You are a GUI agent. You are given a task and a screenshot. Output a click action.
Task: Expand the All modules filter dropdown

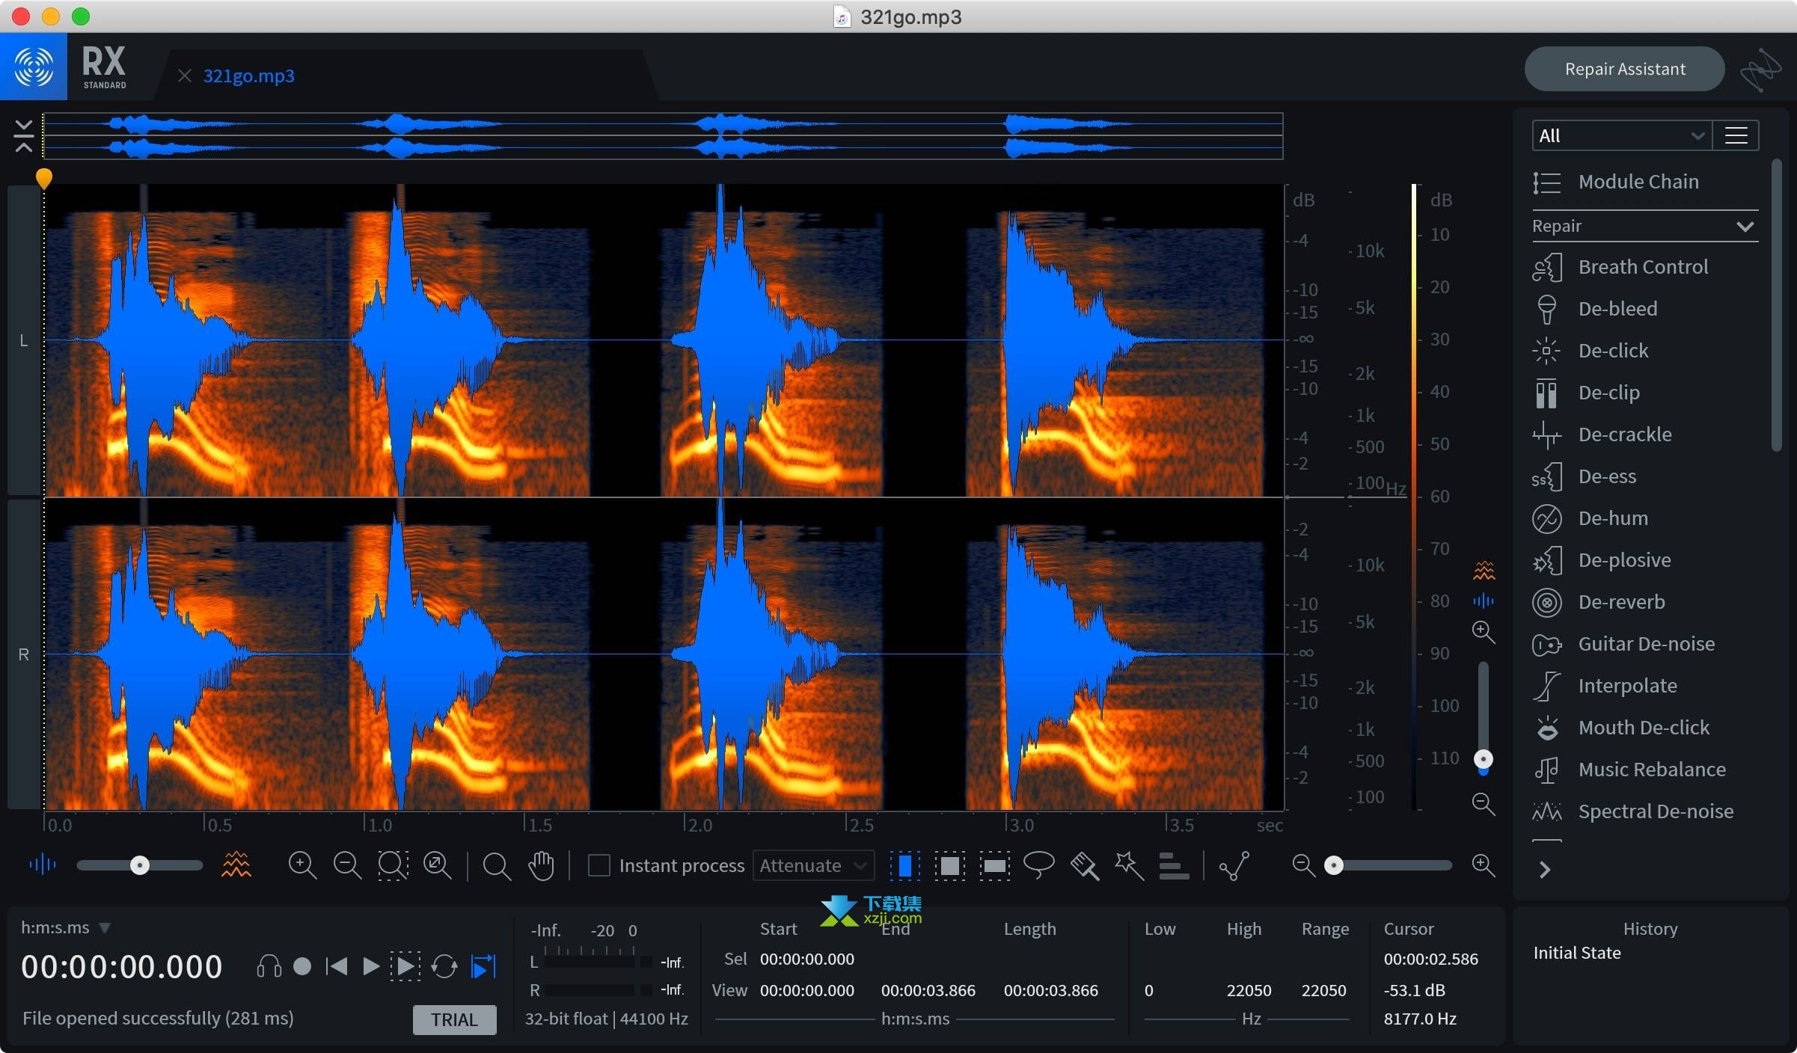(x=1619, y=135)
